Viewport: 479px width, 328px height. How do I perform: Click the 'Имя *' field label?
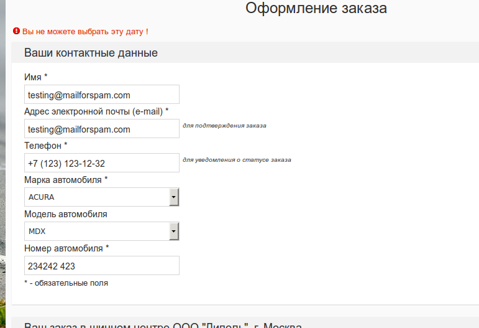[x=36, y=77]
